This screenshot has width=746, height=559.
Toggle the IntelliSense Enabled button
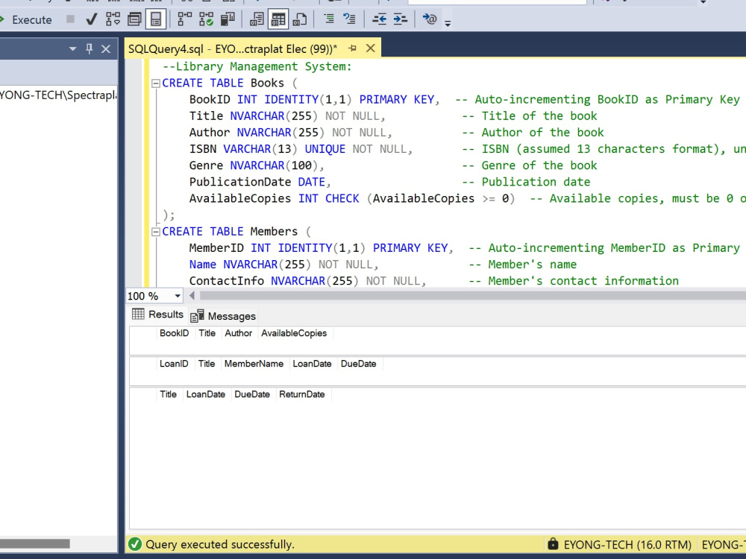pyautogui.click(x=156, y=19)
